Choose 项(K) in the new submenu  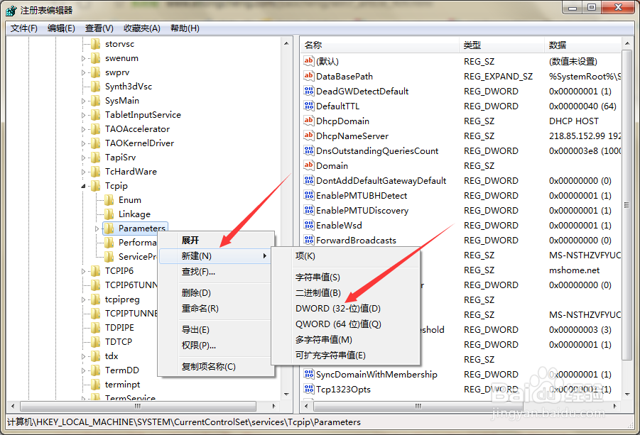click(x=345, y=256)
